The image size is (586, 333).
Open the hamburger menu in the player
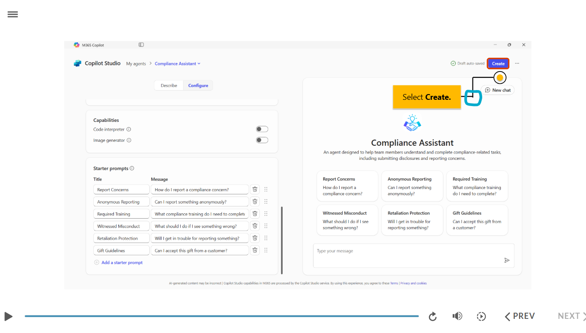[x=13, y=15]
